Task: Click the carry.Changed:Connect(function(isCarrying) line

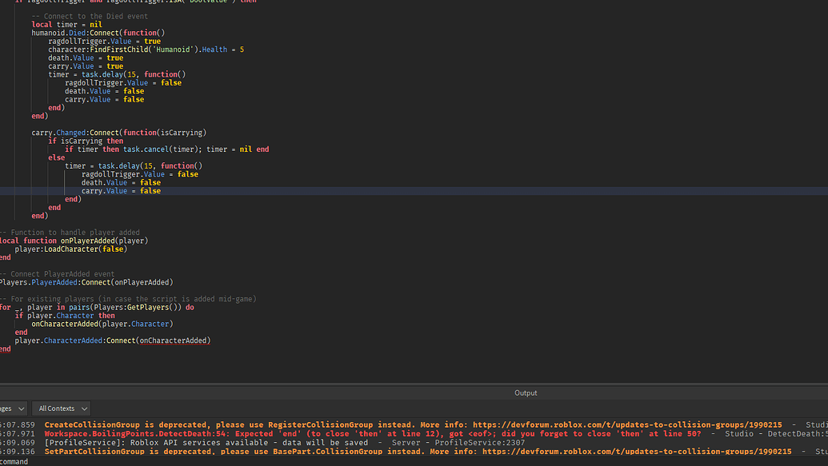Action: [x=119, y=133]
